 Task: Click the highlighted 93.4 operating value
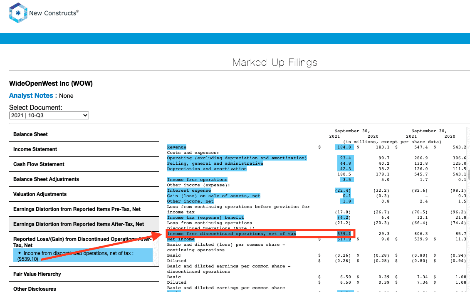345,158
